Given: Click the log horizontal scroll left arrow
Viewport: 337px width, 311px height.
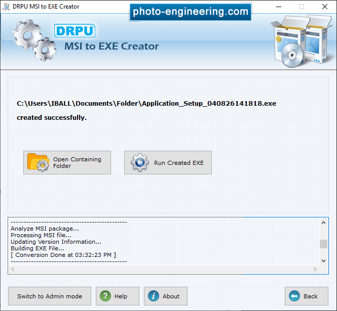Looking at the screenshot, I should click(x=13, y=269).
